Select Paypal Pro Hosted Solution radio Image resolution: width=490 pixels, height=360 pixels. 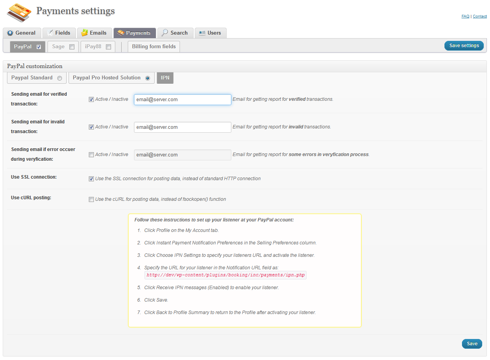coord(148,78)
